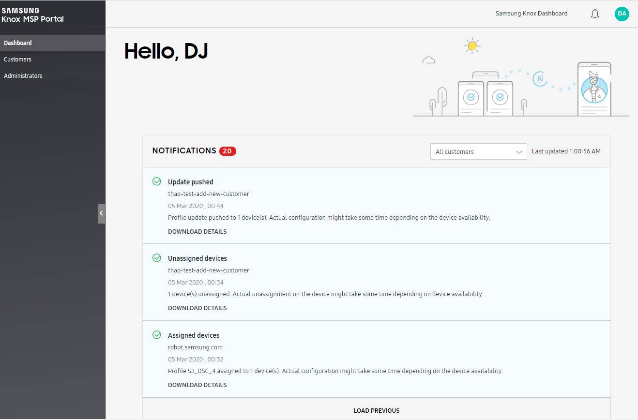Click the 05 Mar 2020, 00:34 timestamp
The height and width of the screenshot is (420, 638).
tap(196, 283)
